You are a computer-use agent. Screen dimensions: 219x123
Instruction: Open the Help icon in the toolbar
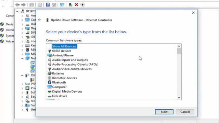coord(48,5)
